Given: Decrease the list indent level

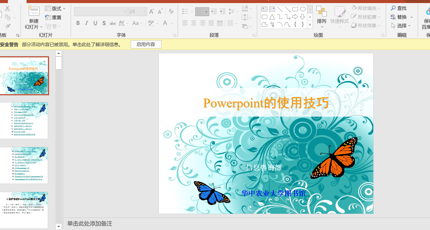Looking at the screenshot, I should pyautogui.click(x=214, y=11).
